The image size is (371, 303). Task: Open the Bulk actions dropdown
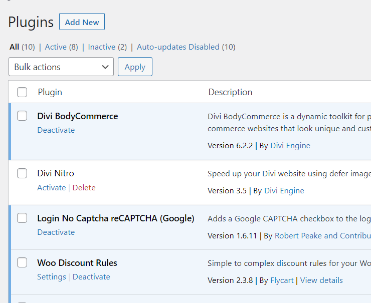(61, 67)
